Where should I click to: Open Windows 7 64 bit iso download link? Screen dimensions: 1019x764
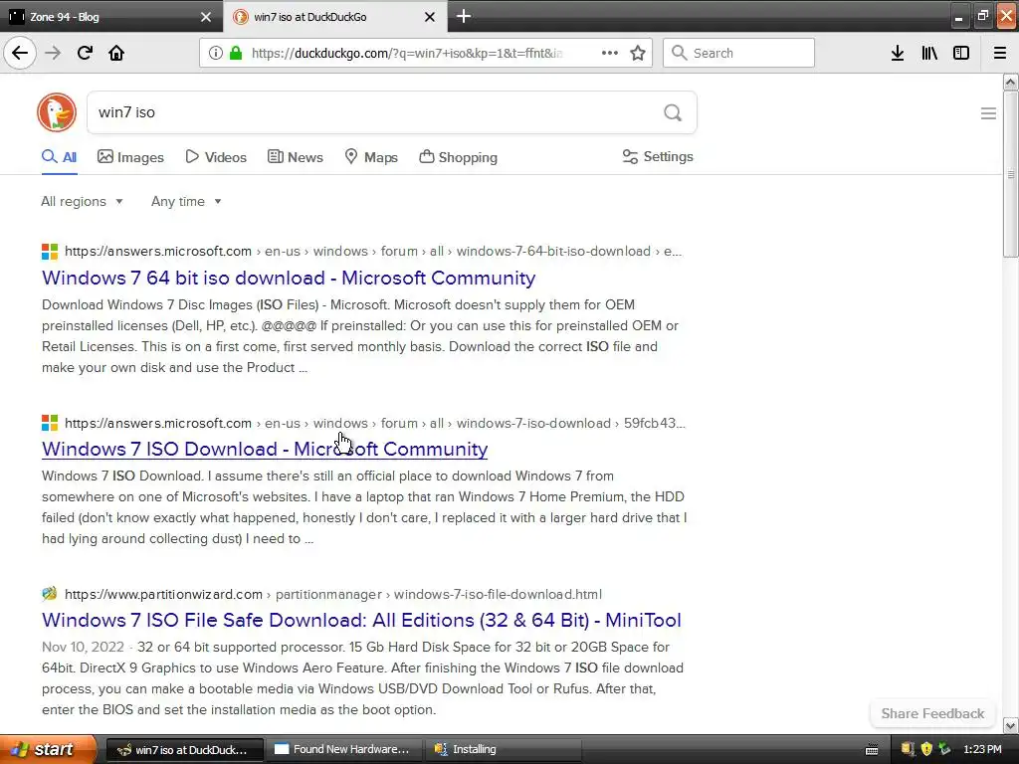pos(289,278)
